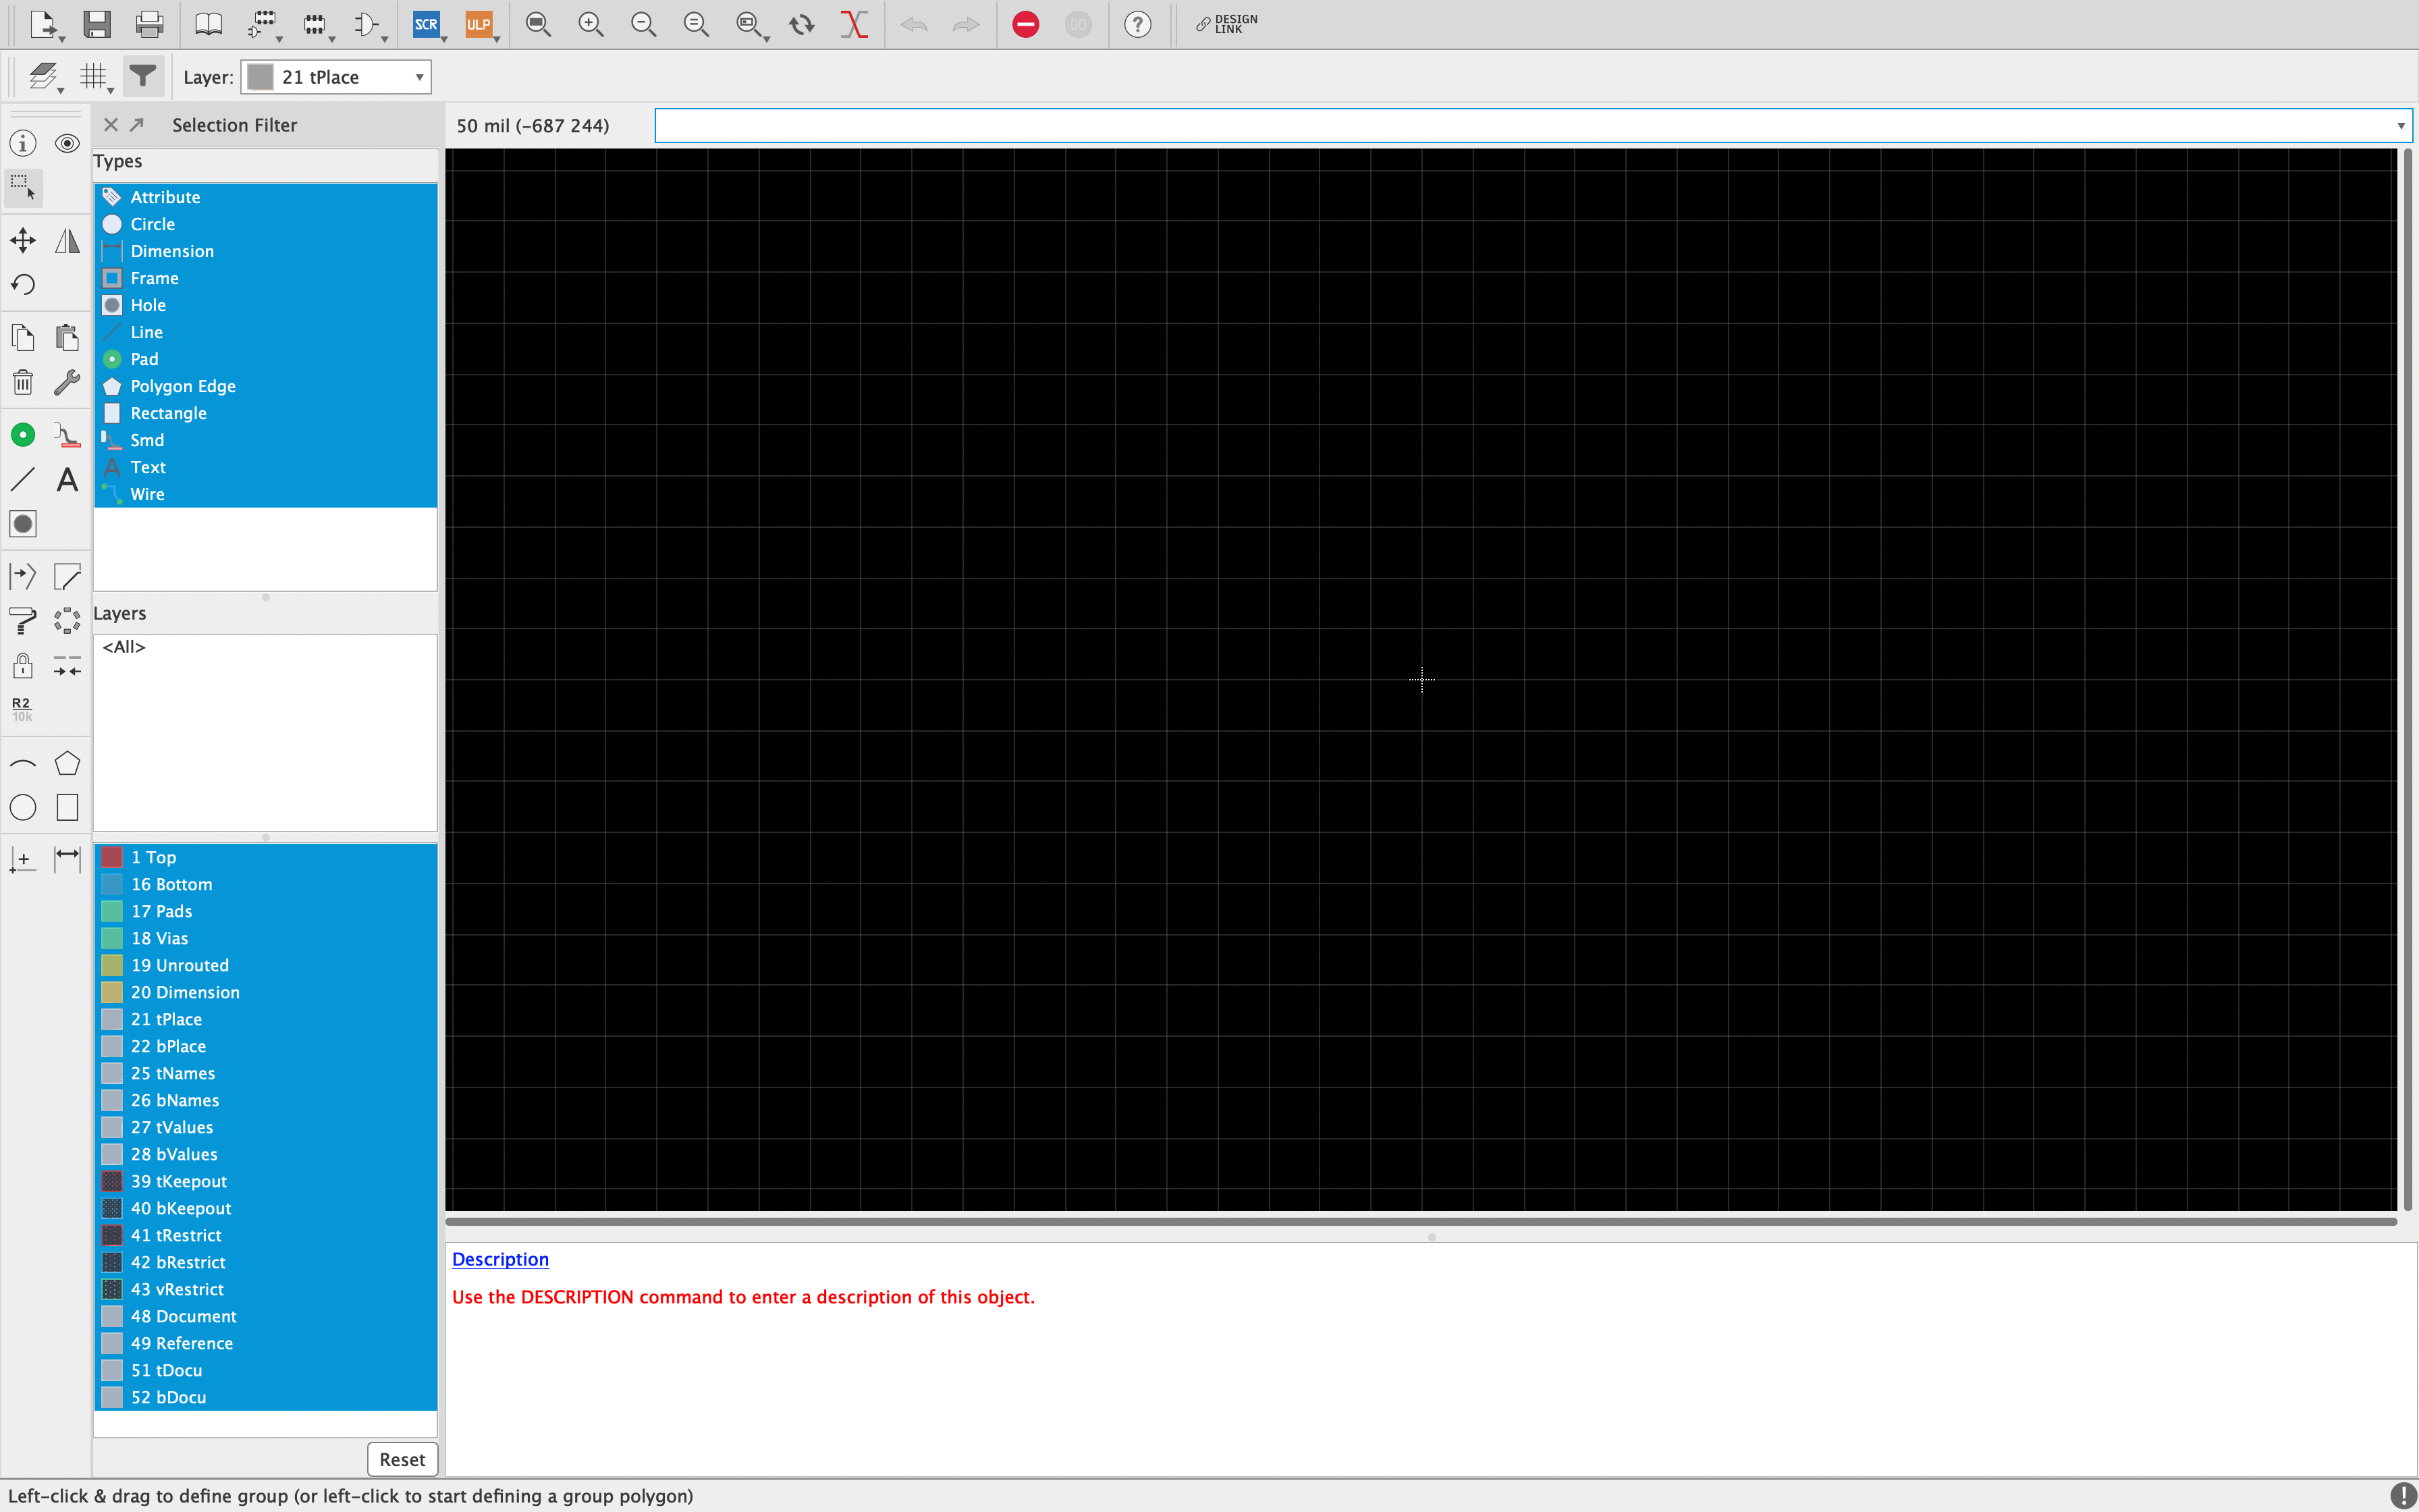Image resolution: width=2419 pixels, height=1512 pixels.
Task: Select the Text tool
Action: [67, 480]
